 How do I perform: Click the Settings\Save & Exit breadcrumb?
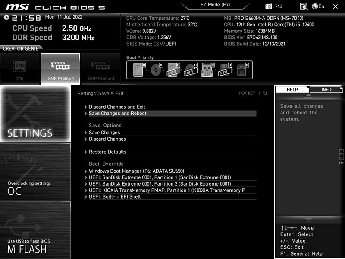click(100, 93)
